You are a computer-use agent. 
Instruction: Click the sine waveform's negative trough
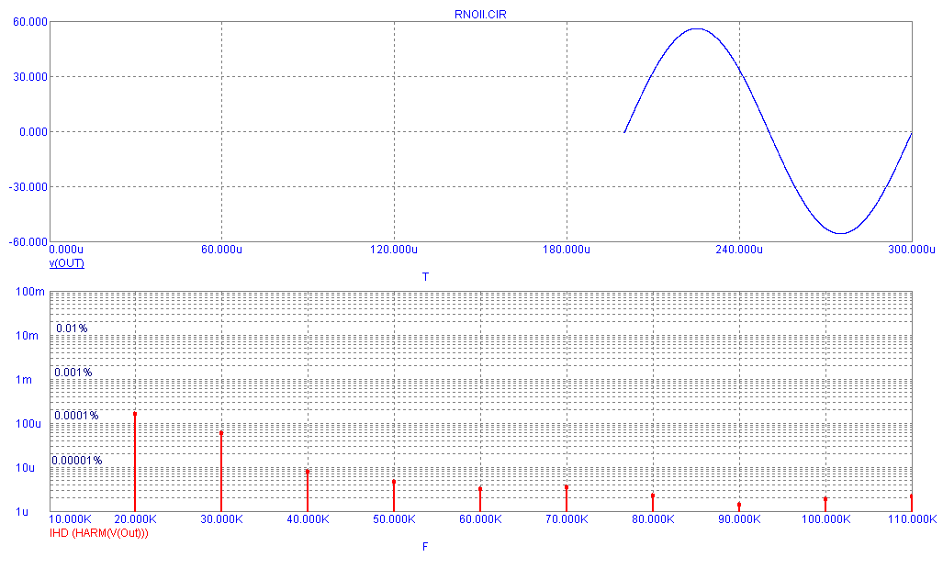(840, 233)
